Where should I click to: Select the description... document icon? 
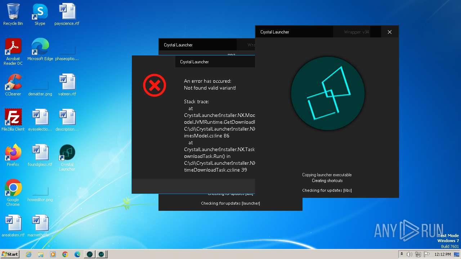pos(67,120)
